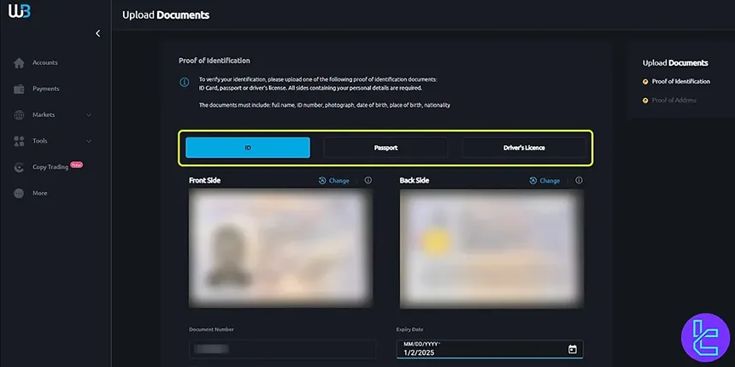This screenshot has height=367, width=735.
Task: Click the Expiry Date label
Action: click(x=409, y=329)
